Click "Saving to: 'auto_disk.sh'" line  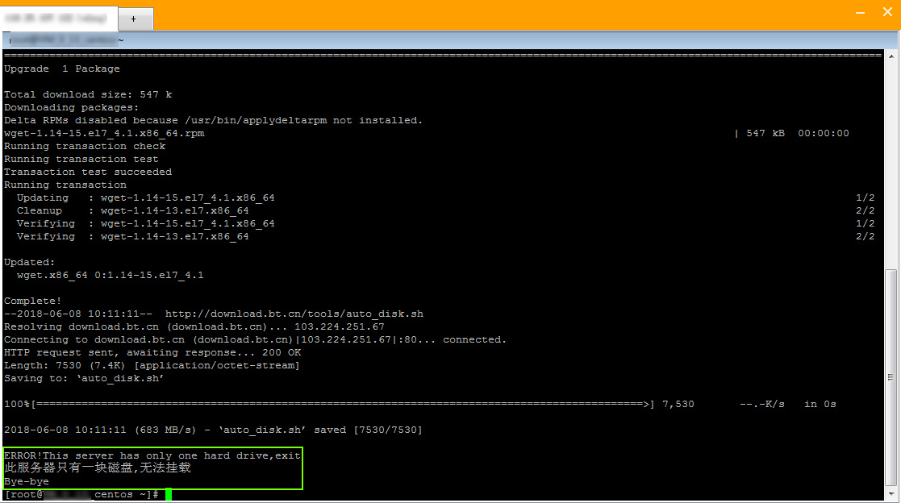click(x=84, y=378)
